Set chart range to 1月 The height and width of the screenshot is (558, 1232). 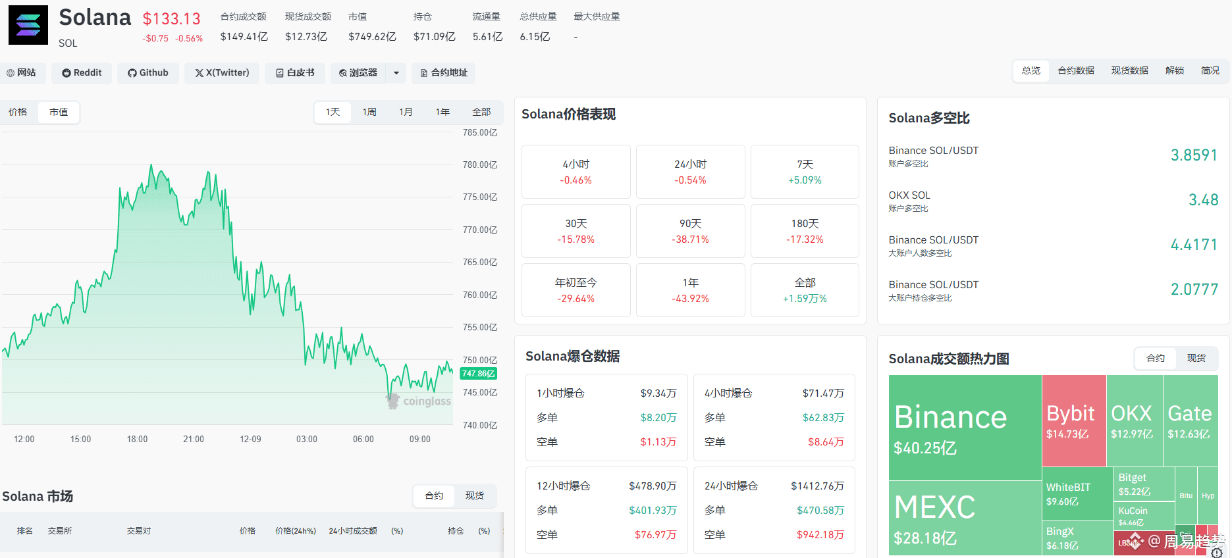406,113
